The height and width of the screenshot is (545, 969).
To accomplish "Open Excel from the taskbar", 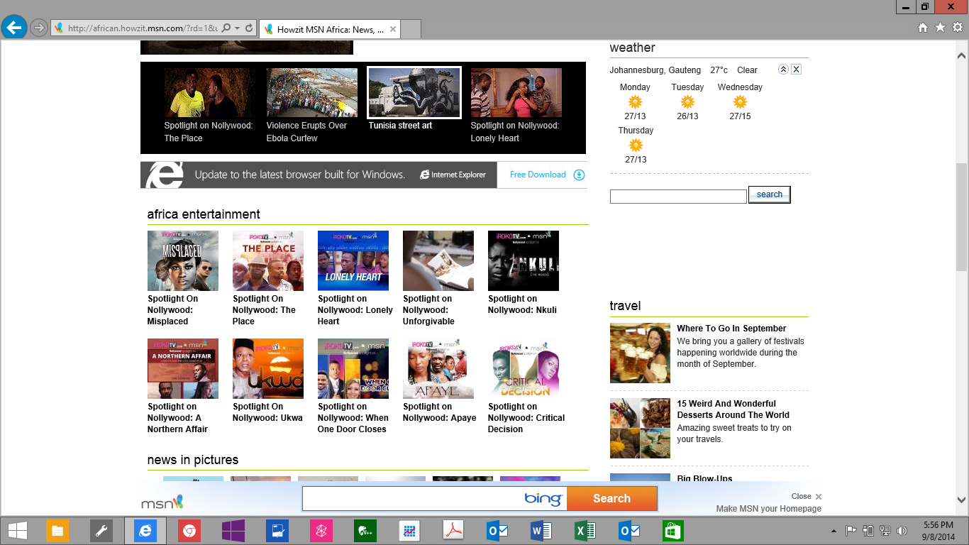I will (x=585, y=531).
